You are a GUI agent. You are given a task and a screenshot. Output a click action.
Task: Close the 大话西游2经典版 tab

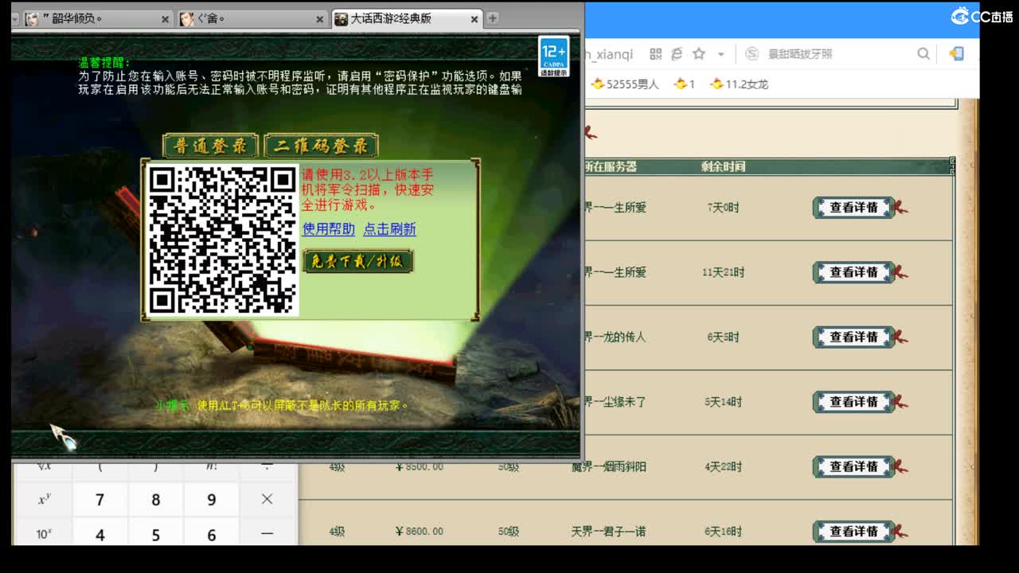coord(474,19)
